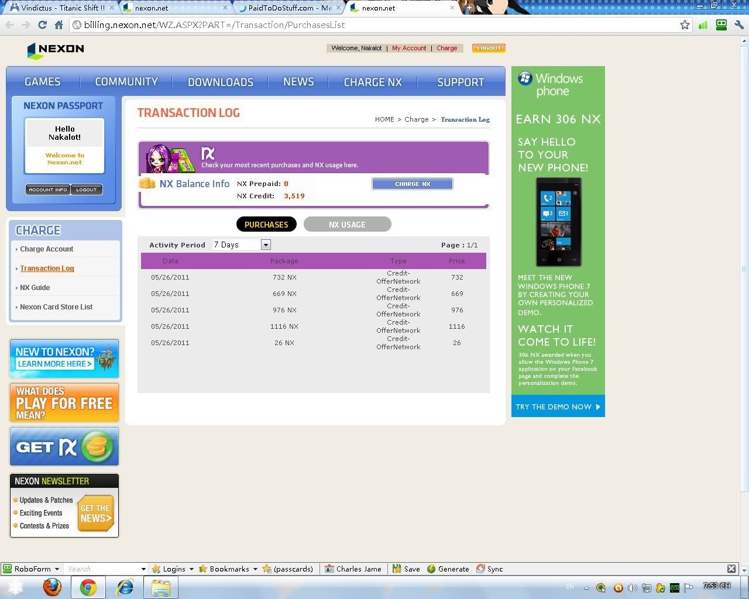This screenshot has width=749, height=599.
Task: Click the browser back arrow
Action: click(10, 25)
